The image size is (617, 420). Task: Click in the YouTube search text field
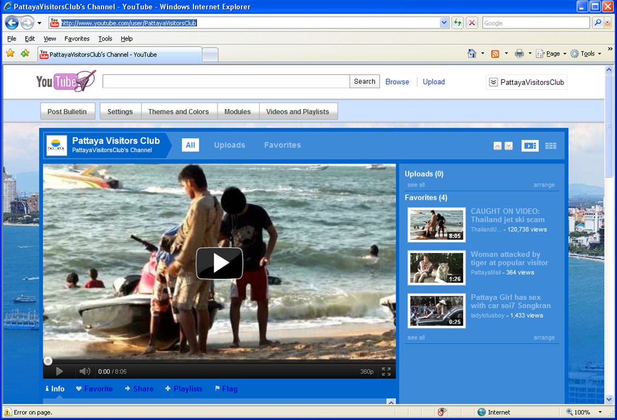226,82
